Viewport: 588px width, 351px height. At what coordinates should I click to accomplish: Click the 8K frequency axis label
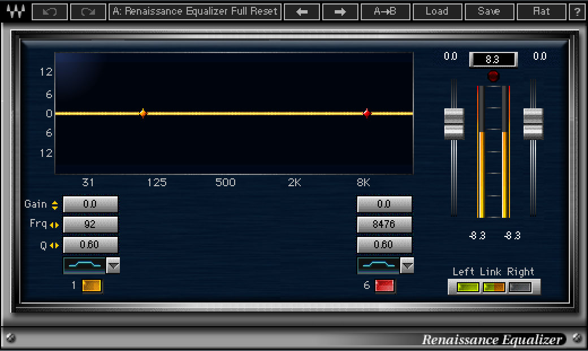click(364, 182)
